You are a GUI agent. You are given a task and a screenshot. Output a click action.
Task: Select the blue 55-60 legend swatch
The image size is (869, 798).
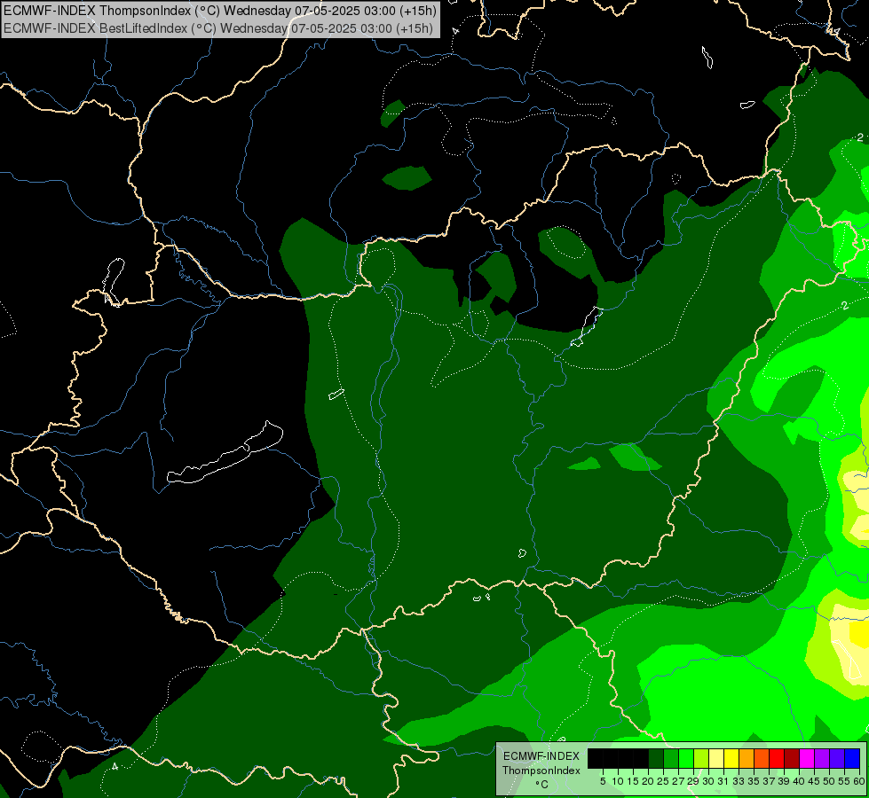pyautogui.click(x=852, y=758)
